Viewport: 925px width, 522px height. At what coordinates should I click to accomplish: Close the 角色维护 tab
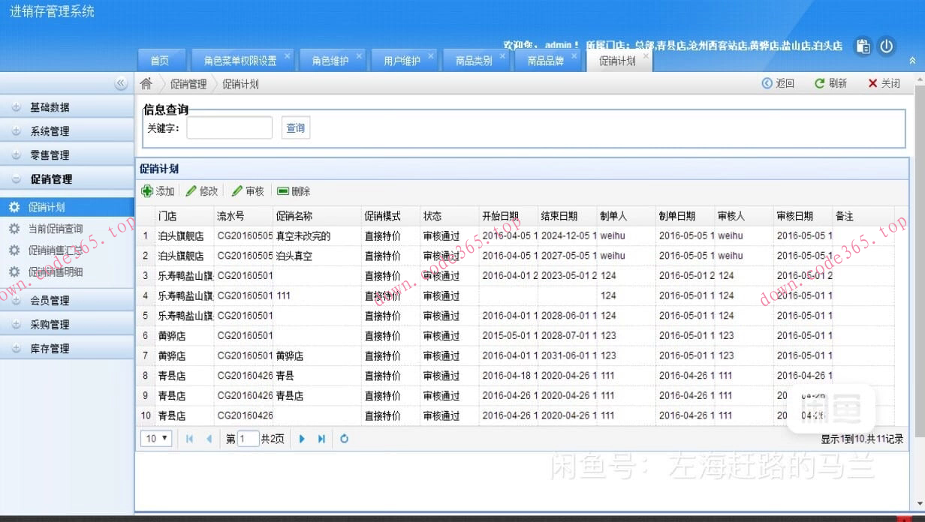click(x=359, y=54)
